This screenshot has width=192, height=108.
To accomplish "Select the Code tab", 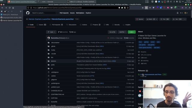I will (31, 25).
